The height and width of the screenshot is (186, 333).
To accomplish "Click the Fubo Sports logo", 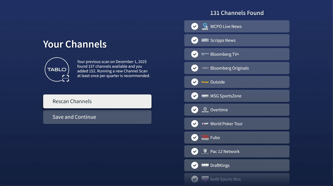I will [x=205, y=137].
